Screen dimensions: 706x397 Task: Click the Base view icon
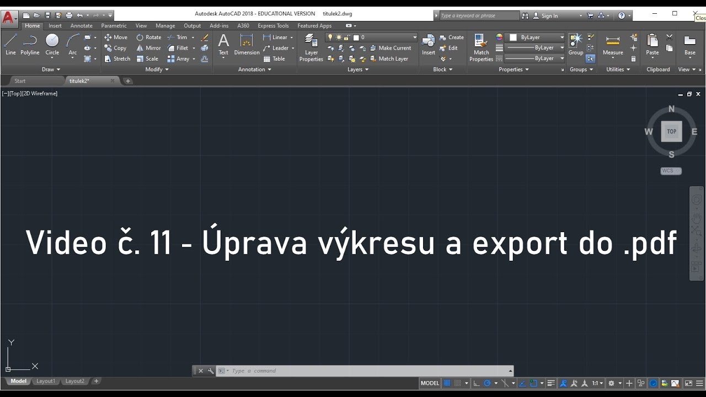(689, 45)
